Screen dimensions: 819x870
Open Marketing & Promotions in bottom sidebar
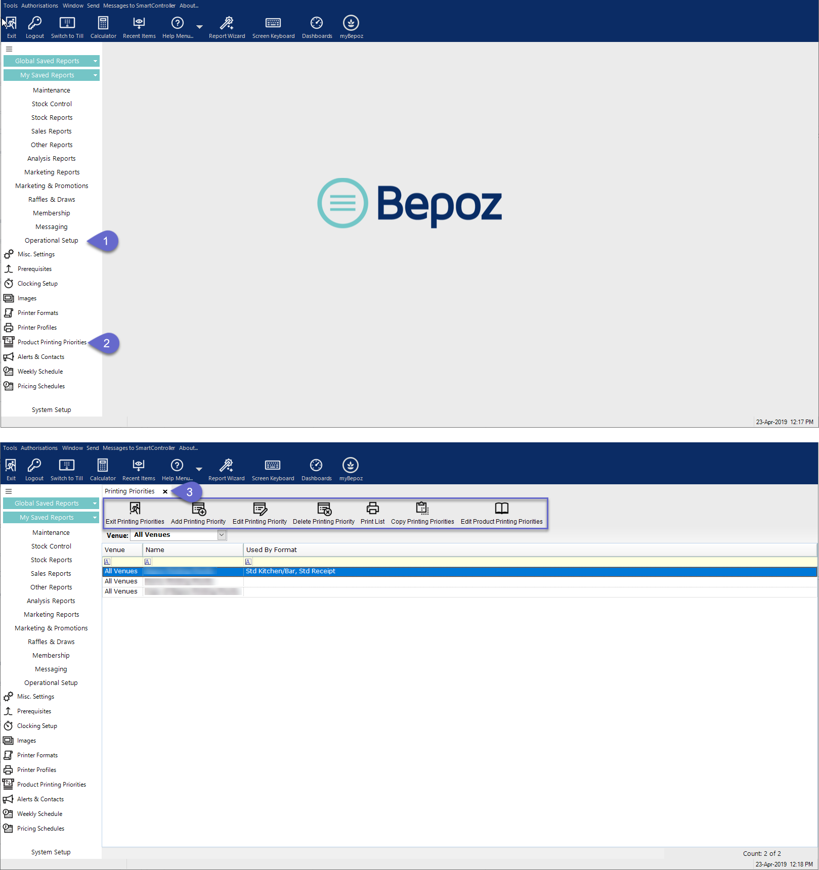[52, 628]
